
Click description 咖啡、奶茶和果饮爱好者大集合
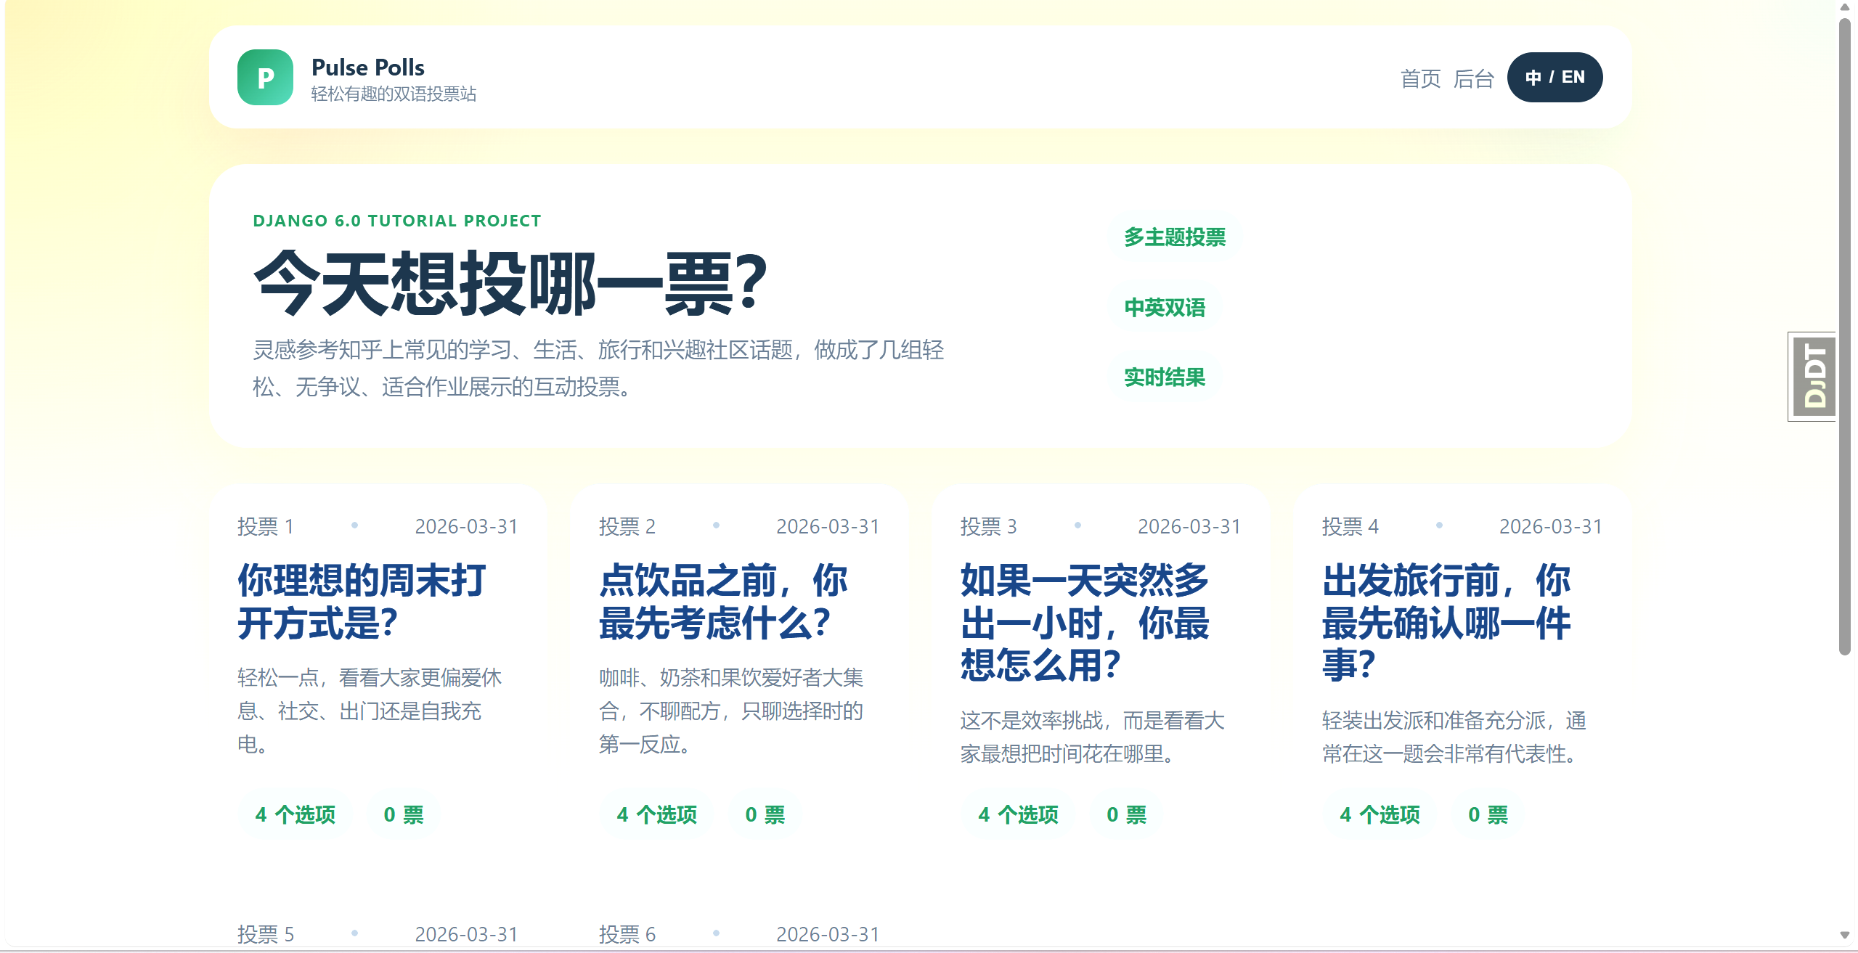click(x=731, y=711)
